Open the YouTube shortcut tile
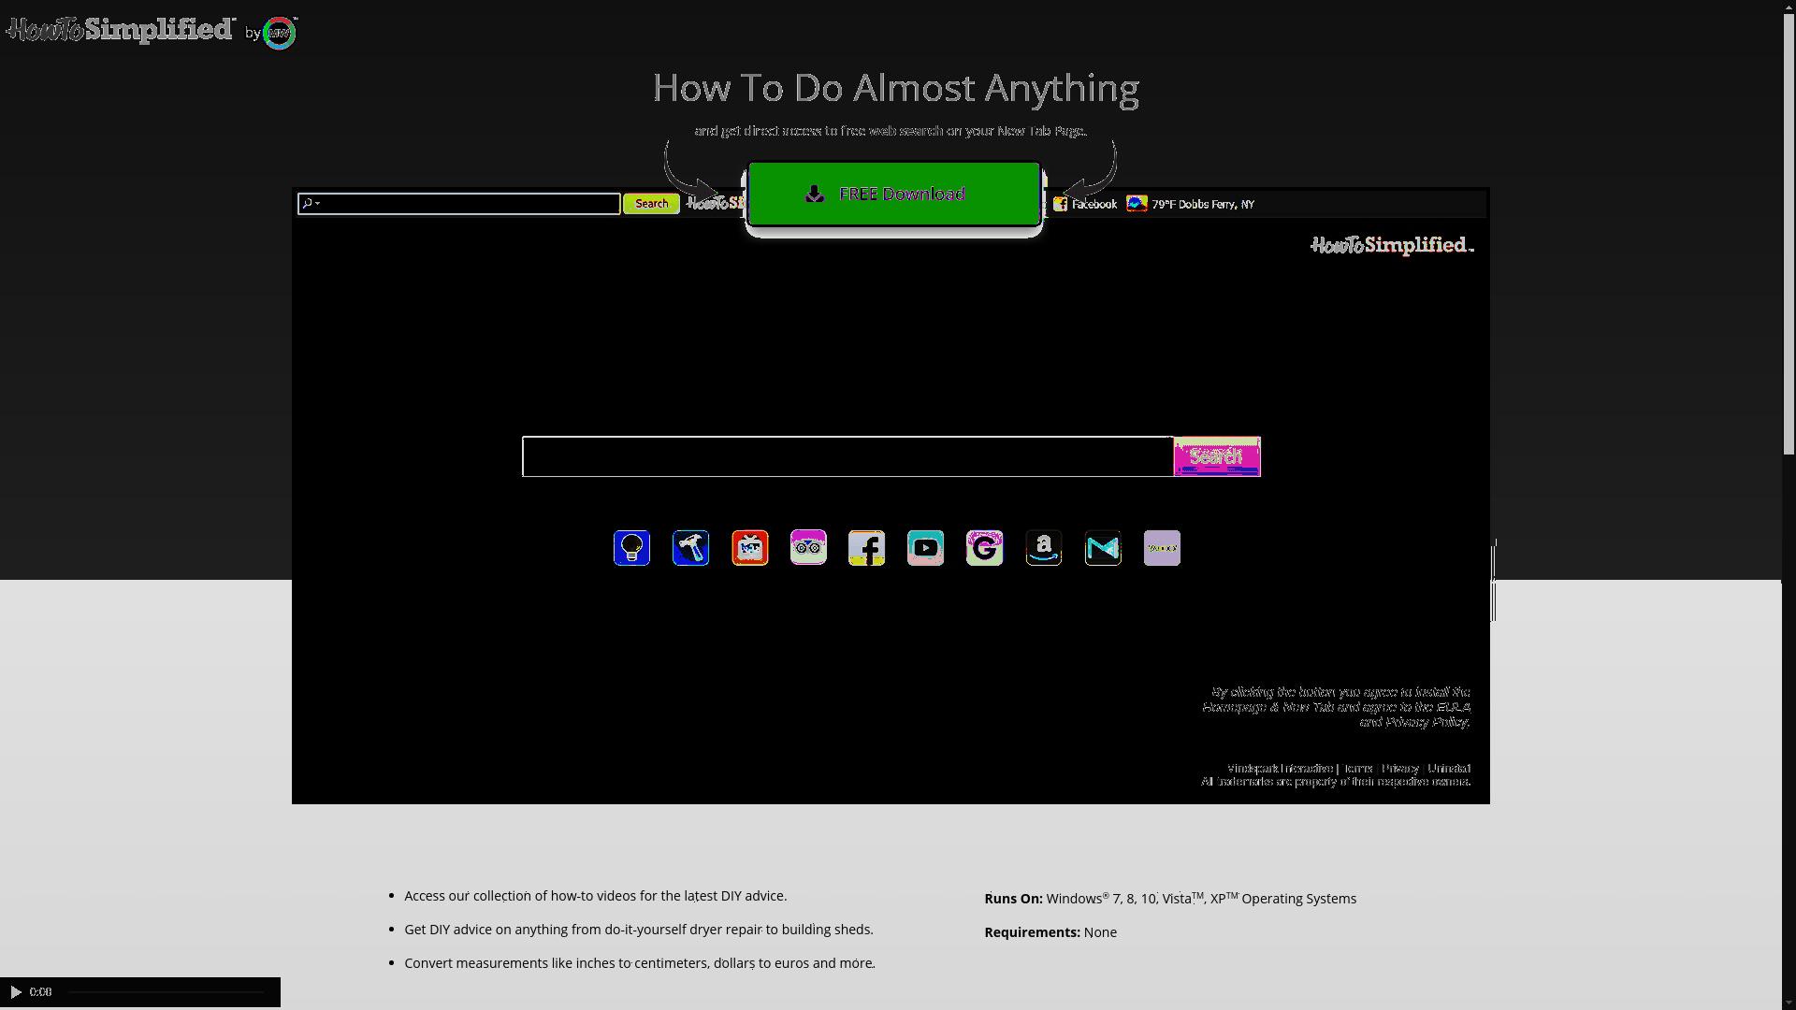This screenshot has width=1796, height=1010. 925,548
